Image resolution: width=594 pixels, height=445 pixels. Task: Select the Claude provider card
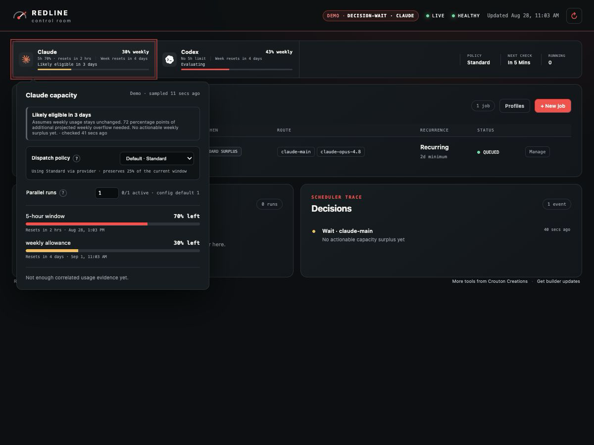[84, 59]
